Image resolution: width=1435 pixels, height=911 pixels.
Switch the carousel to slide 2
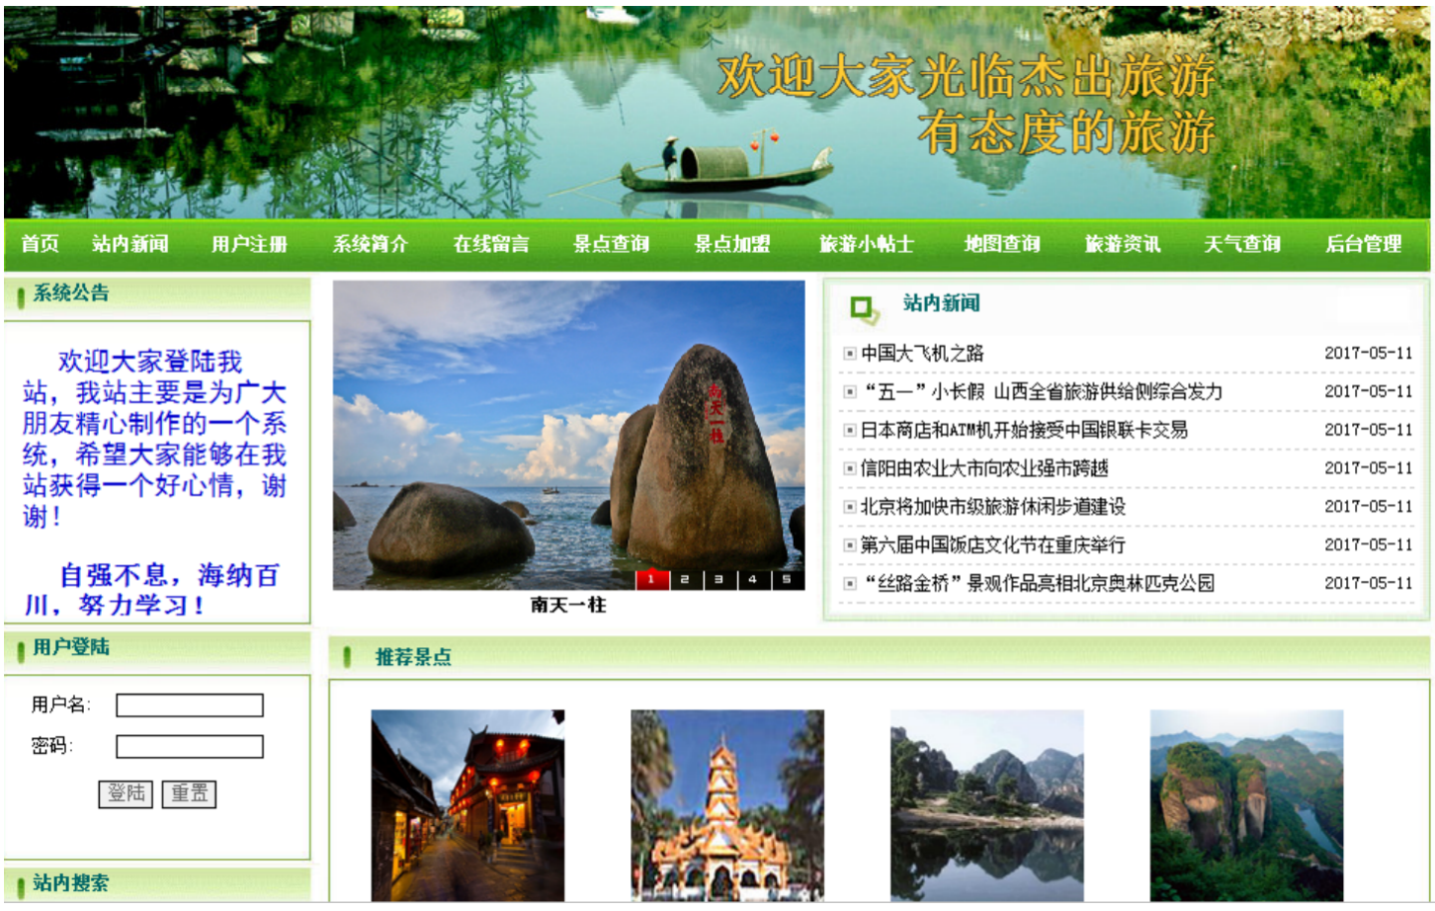pos(685,579)
